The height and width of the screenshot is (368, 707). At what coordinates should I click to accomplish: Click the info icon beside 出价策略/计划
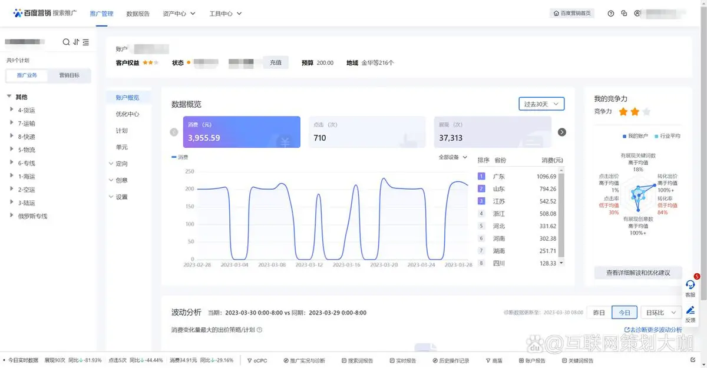click(259, 330)
